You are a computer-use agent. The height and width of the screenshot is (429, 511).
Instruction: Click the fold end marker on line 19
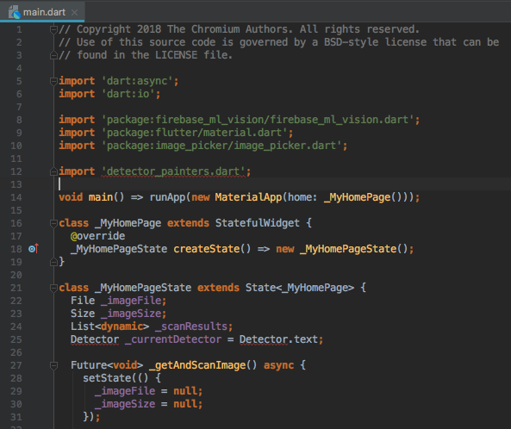click(53, 262)
